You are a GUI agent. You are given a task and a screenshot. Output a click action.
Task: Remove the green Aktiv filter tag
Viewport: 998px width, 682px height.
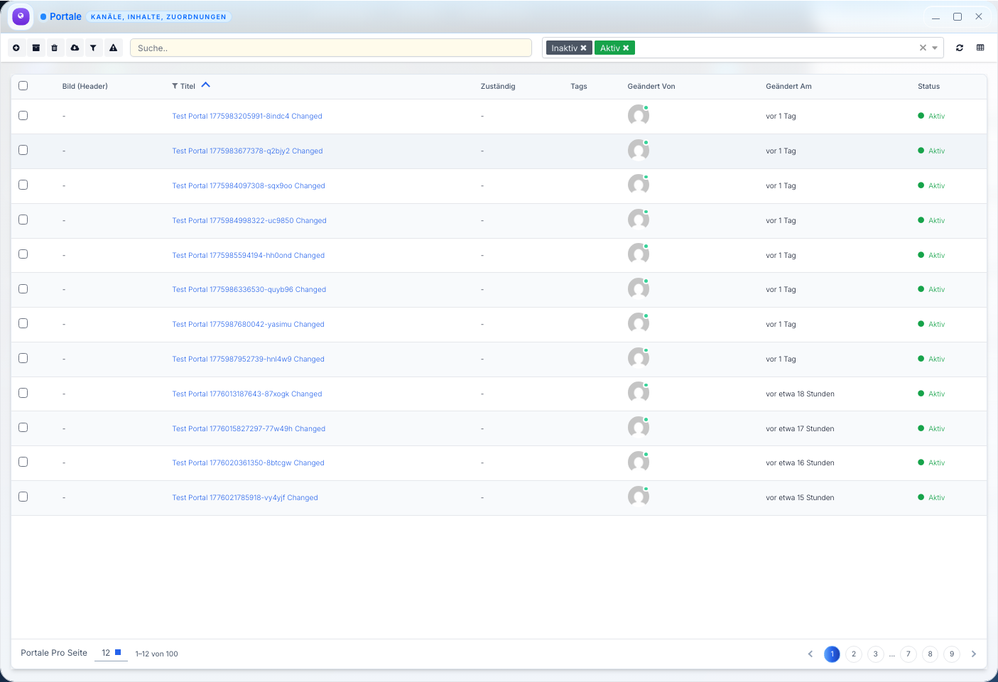pos(626,48)
